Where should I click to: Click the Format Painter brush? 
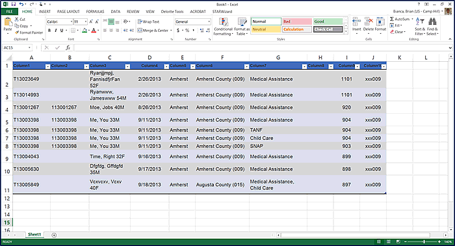click(x=29, y=33)
